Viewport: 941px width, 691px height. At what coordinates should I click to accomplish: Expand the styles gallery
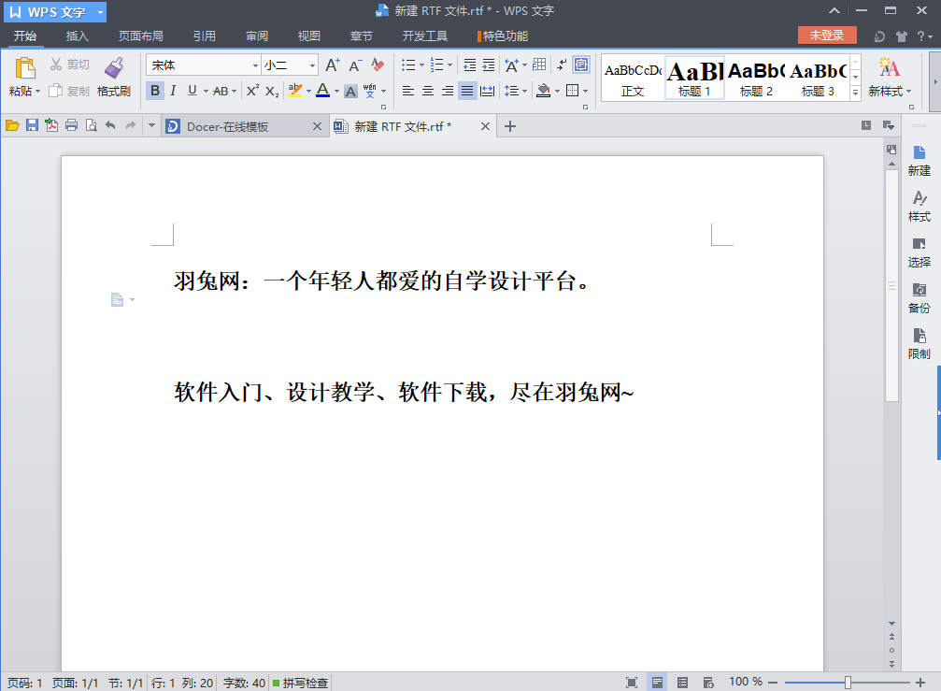[x=856, y=94]
